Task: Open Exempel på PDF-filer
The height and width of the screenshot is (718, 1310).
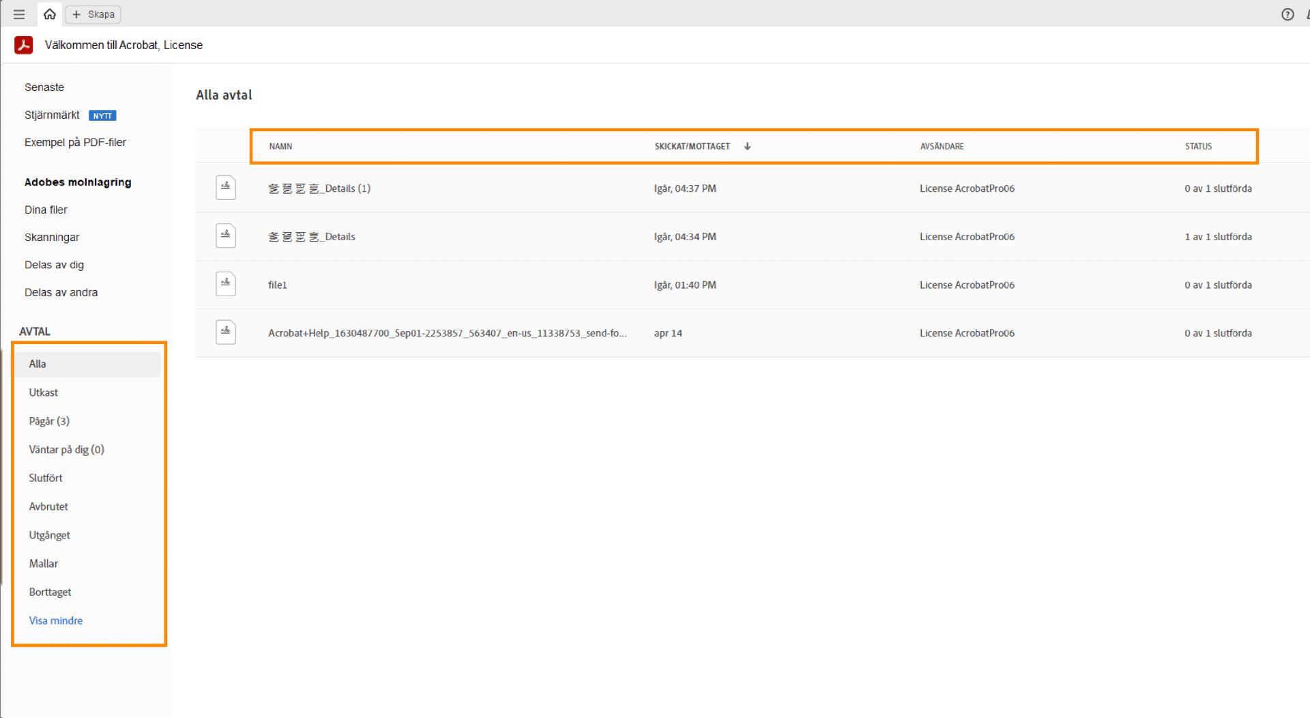Action: coord(75,142)
